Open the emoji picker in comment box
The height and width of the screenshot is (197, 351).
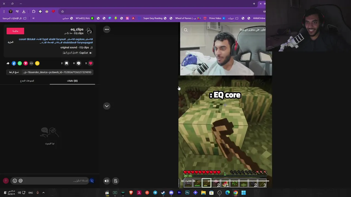(x=15, y=181)
